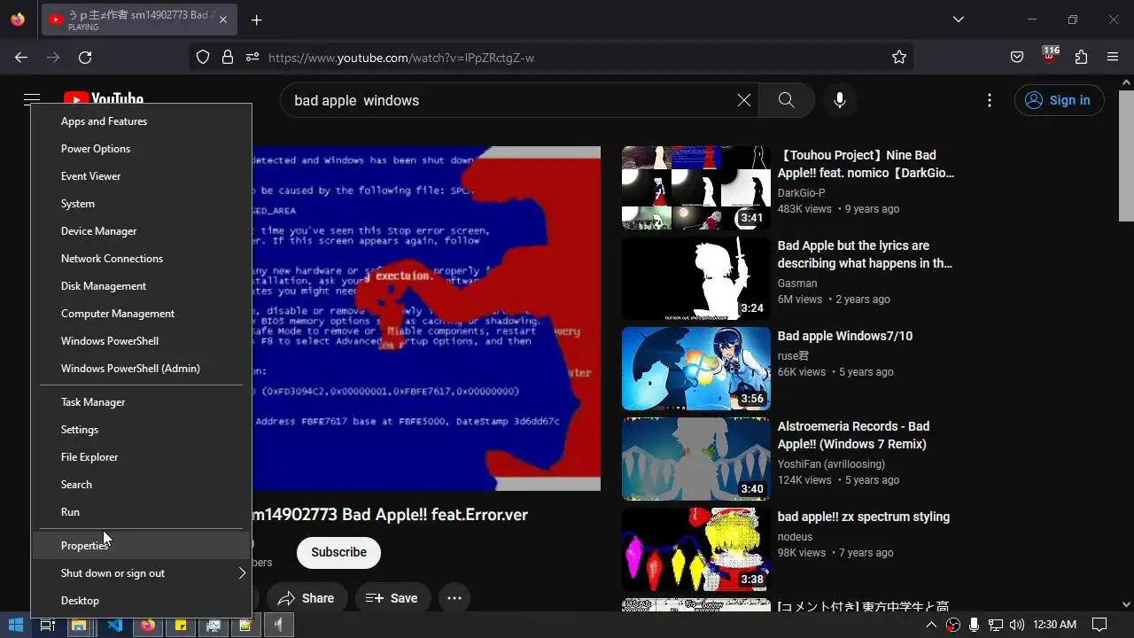The image size is (1134, 638).
Task: Open Bad apple Windows7/10 video title
Action: click(845, 336)
